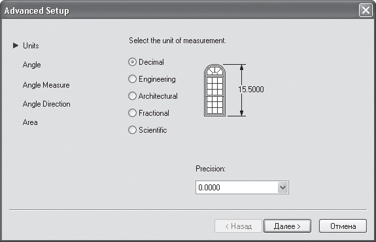Click the disabled Назад back button
Screen dimensions: 376x242
point(238,226)
